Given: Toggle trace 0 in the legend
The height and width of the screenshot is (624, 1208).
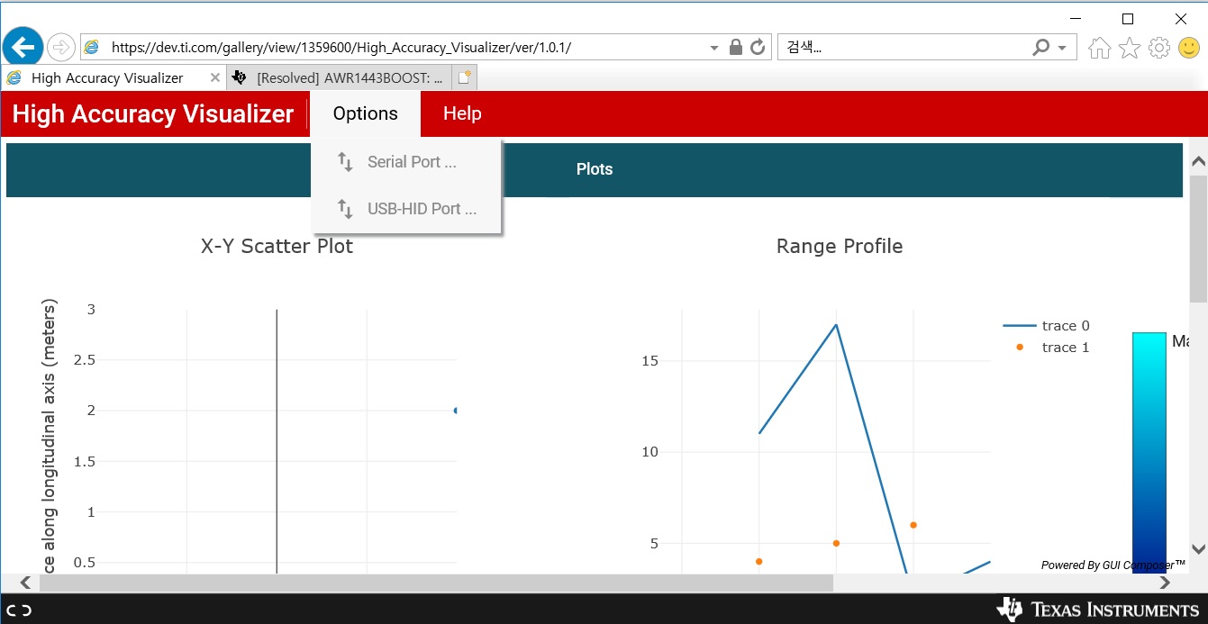Looking at the screenshot, I should click(1047, 326).
